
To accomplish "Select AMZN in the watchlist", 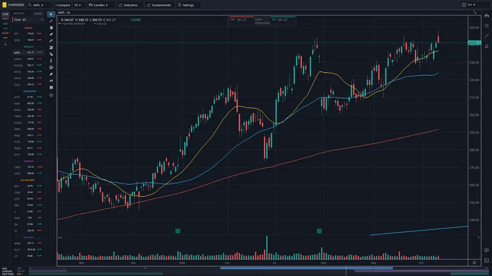I will point(28,59).
